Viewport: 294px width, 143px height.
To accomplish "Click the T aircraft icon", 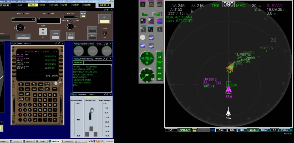I will pyautogui.click(x=151, y=29).
